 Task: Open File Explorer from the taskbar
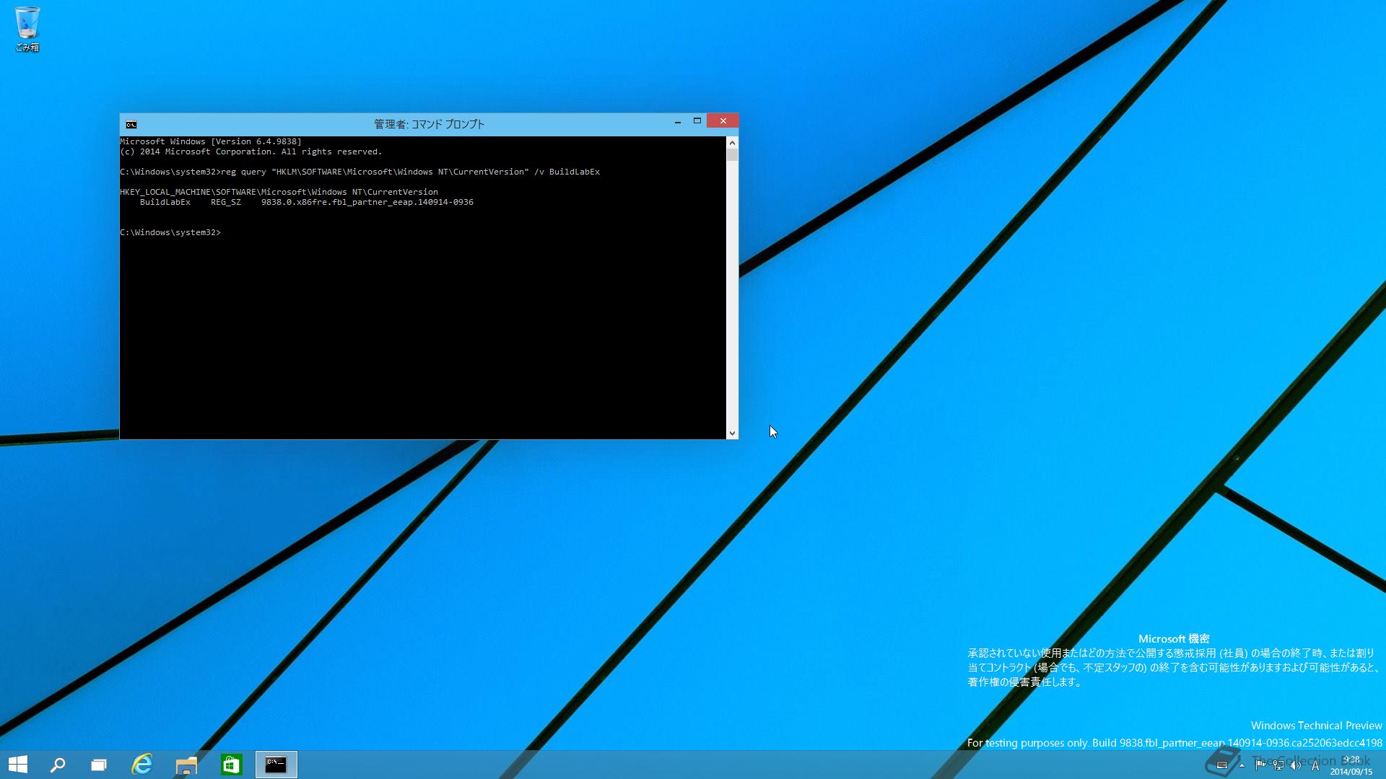click(186, 765)
